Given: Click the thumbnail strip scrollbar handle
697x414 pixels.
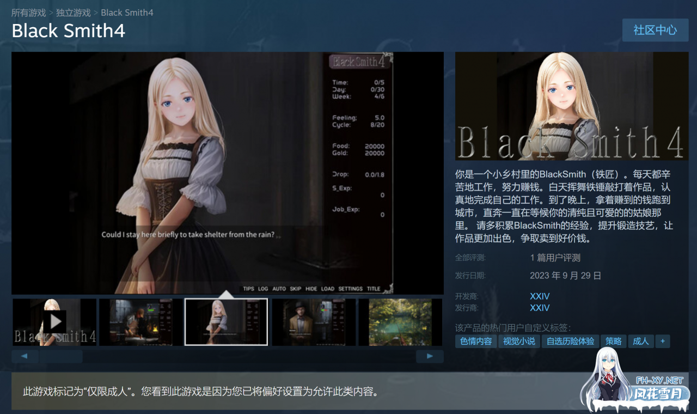Looking at the screenshot, I should [x=61, y=356].
